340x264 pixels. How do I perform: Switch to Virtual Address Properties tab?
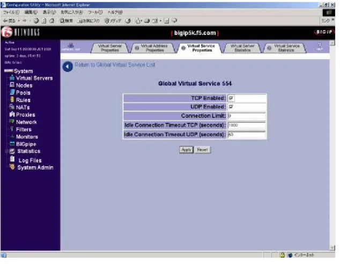[x=154, y=48]
